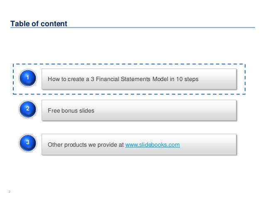265x199 pixels.
Task: Click the 'Table of content' heading
Action: (x=39, y=24)
